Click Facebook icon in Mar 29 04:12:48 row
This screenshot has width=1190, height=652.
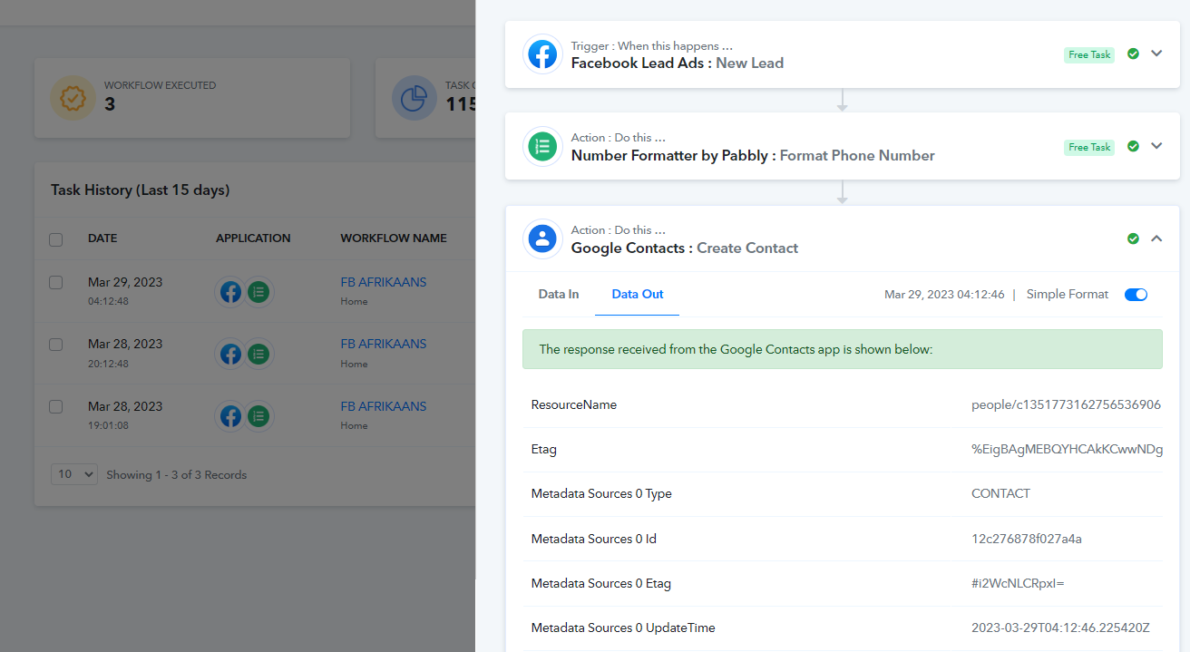click(231, 292)
